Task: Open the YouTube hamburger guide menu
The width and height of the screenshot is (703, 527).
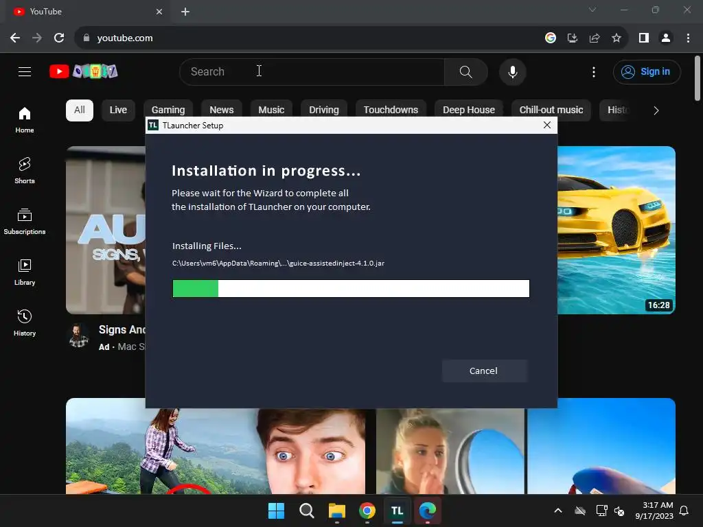Action: (x=25, y=71)
